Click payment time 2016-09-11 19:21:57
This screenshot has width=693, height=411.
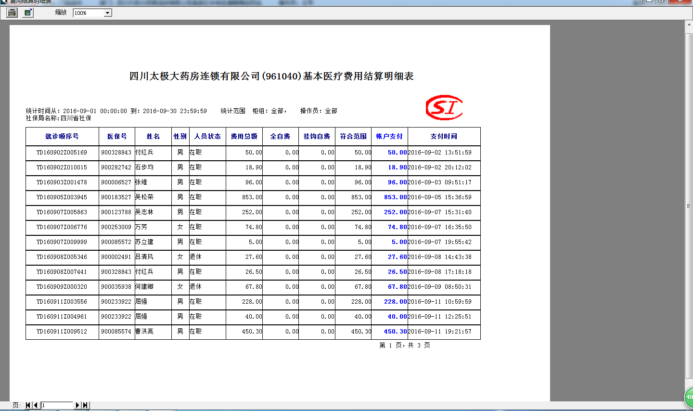click(x=440, y=332)
